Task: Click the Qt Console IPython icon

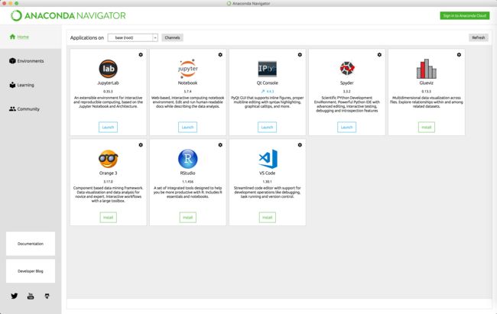Action: pos(267,69)
